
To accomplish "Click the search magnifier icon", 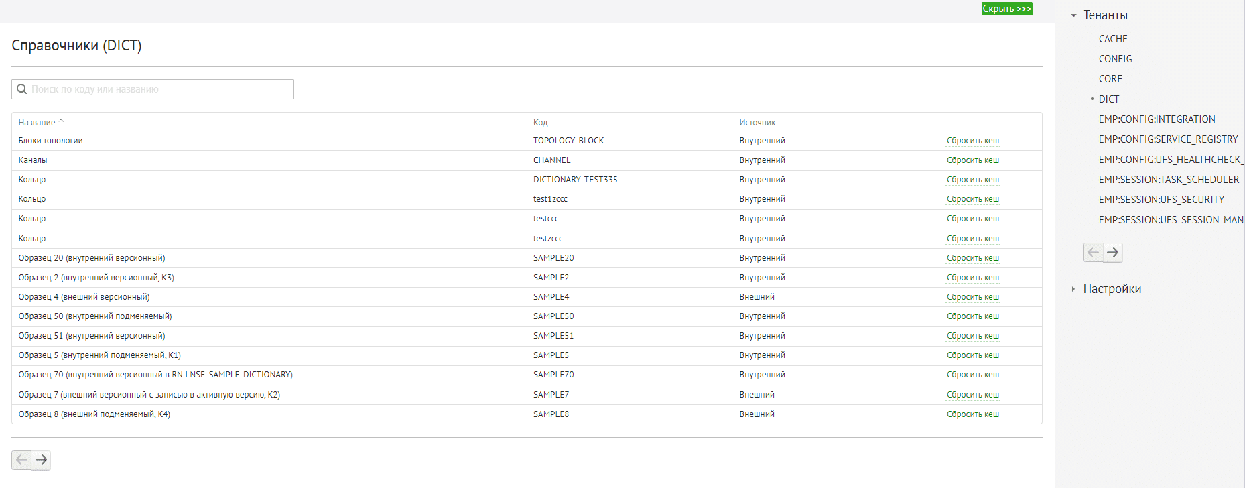I will (x=22, y=89).
